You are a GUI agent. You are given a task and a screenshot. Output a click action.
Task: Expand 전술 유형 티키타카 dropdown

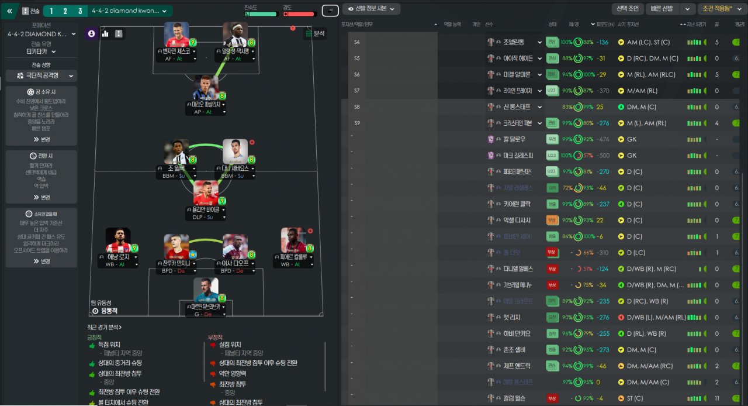(41, 52)
